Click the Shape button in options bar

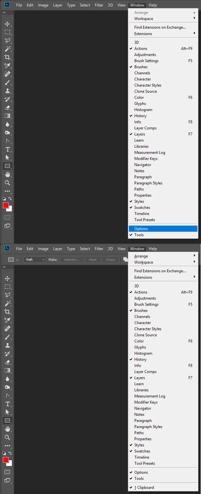[110, 260]
